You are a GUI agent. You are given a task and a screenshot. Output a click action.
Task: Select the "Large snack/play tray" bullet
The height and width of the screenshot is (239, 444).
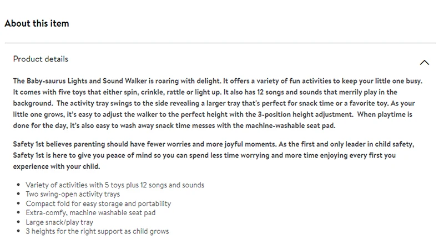(59, 222)
